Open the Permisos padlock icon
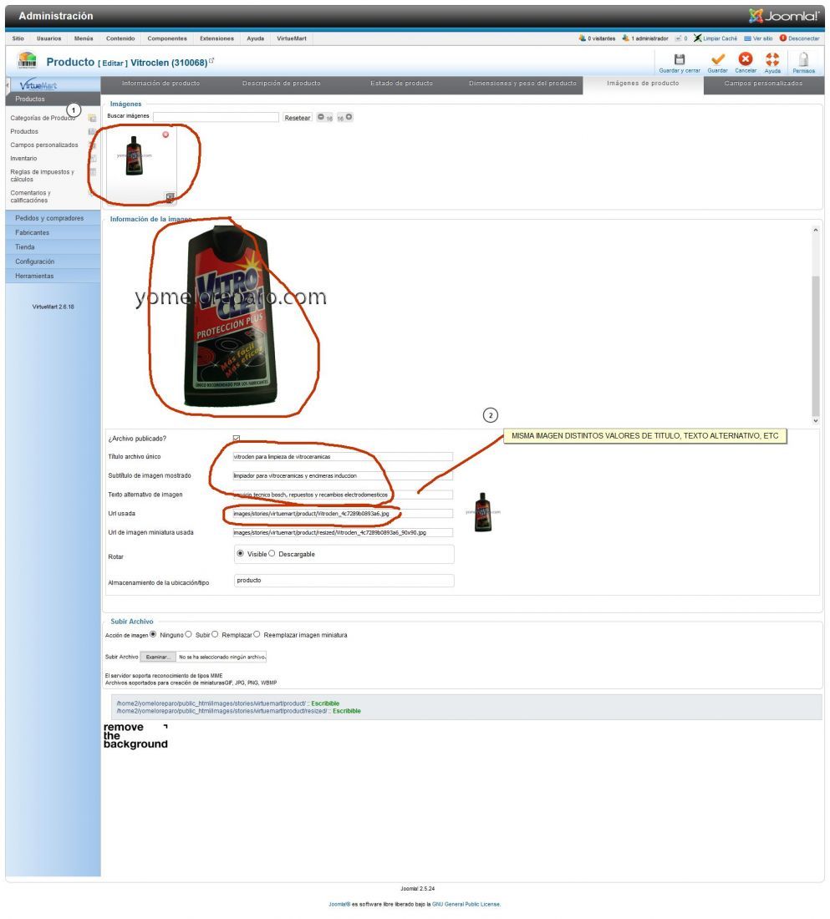Image resolution: width=830 pixels, height=919 pixels. pyautogui.click(x=803, y=58)
